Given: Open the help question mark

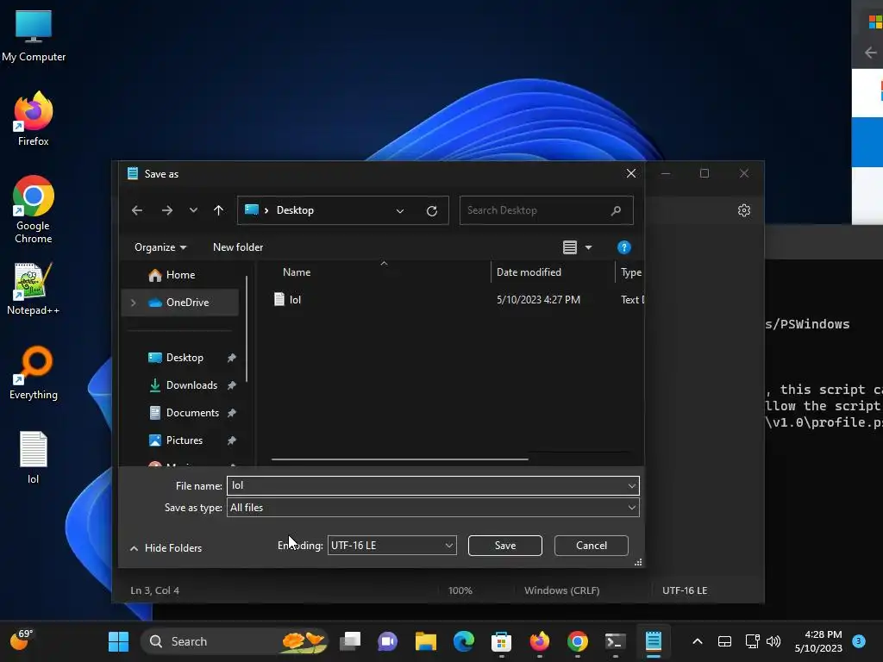Looking at the screenshot, I should (x=624, y=247).
